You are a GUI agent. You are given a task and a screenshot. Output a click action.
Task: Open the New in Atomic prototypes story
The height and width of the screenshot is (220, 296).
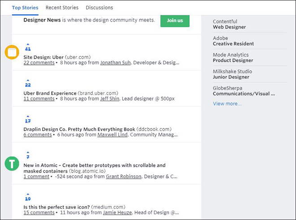[x=94, y=168]
